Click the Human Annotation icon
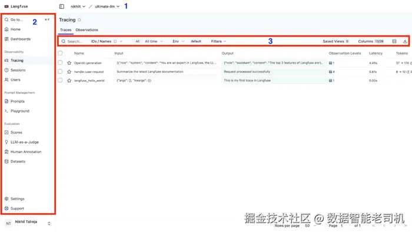The image size is (412, 232). [6, 151]
